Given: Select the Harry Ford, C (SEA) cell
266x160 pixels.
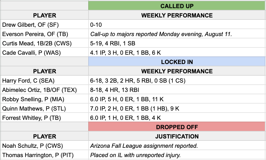Looking at the screenshot, I should coord(44,80).
